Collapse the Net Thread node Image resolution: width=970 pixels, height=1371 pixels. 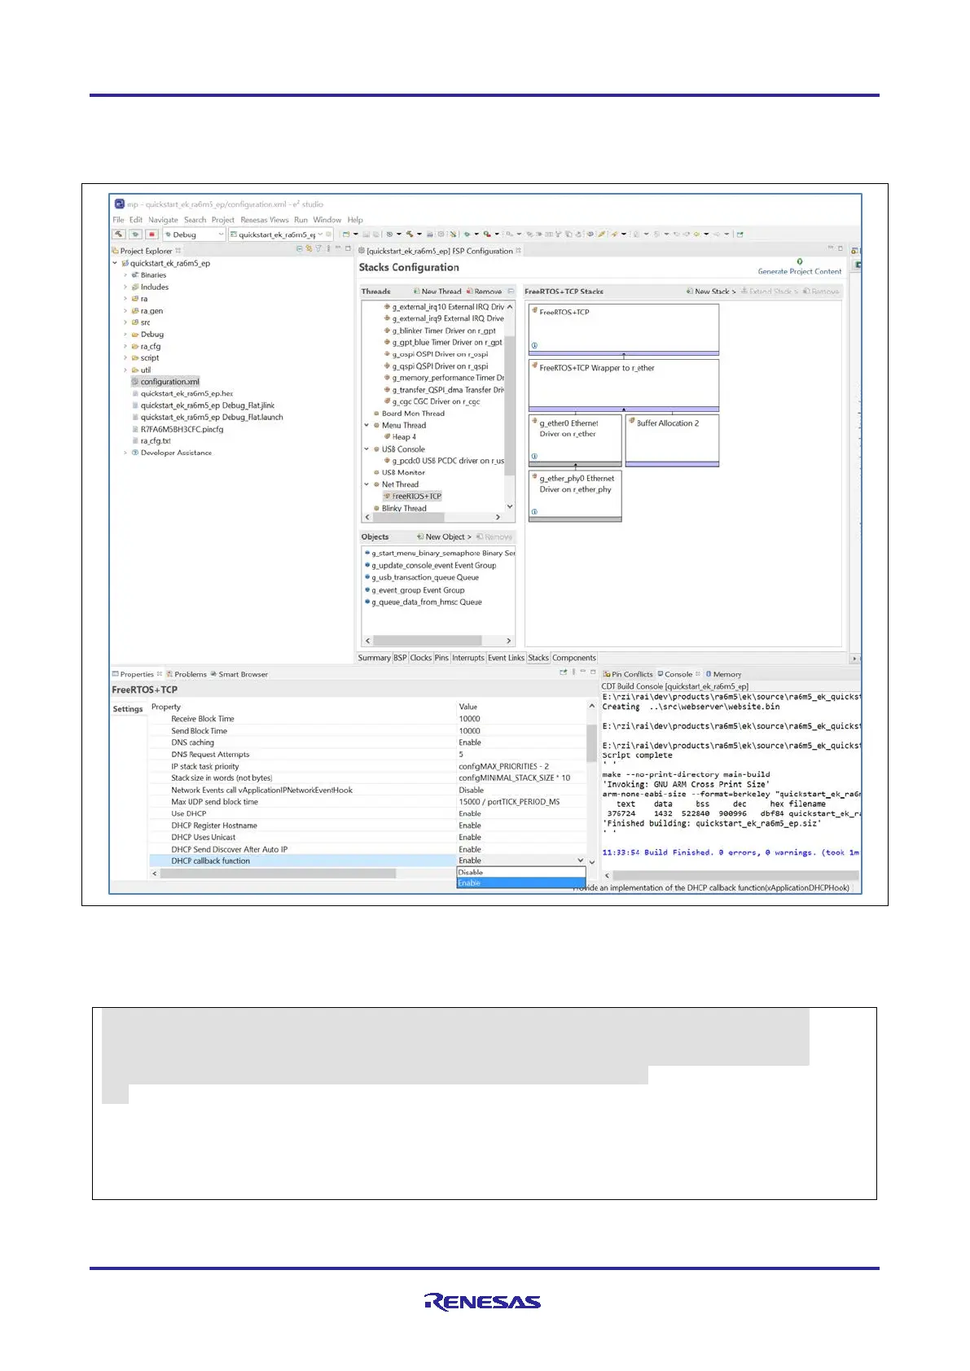366,484
